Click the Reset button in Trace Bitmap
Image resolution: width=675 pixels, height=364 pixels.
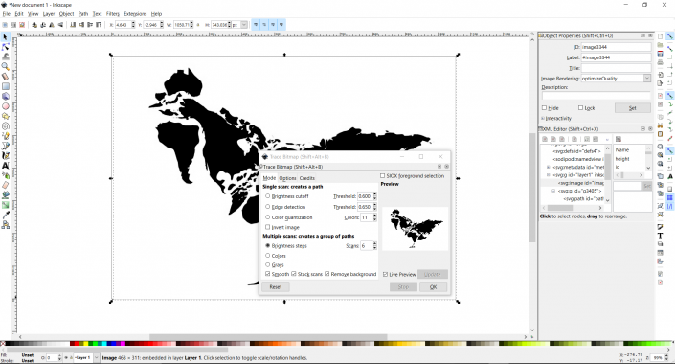pos(276,287)
